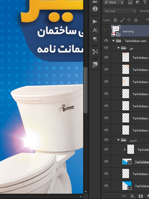This screenshot has width=149, height=199.
Task: Click the link layers icon
Action: click(124, 196)
